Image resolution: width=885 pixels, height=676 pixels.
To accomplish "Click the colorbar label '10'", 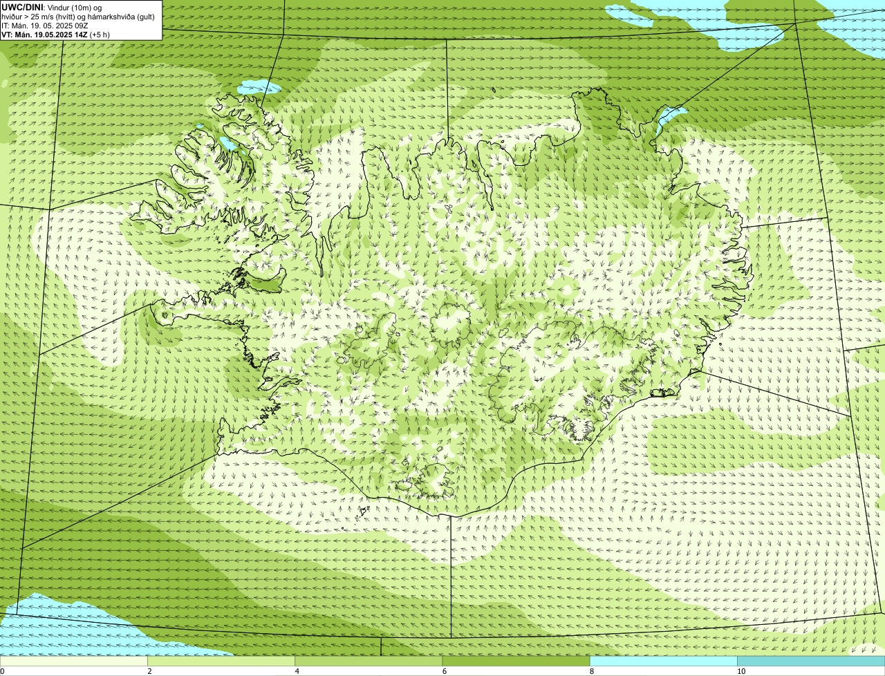I will coord(741,671).
